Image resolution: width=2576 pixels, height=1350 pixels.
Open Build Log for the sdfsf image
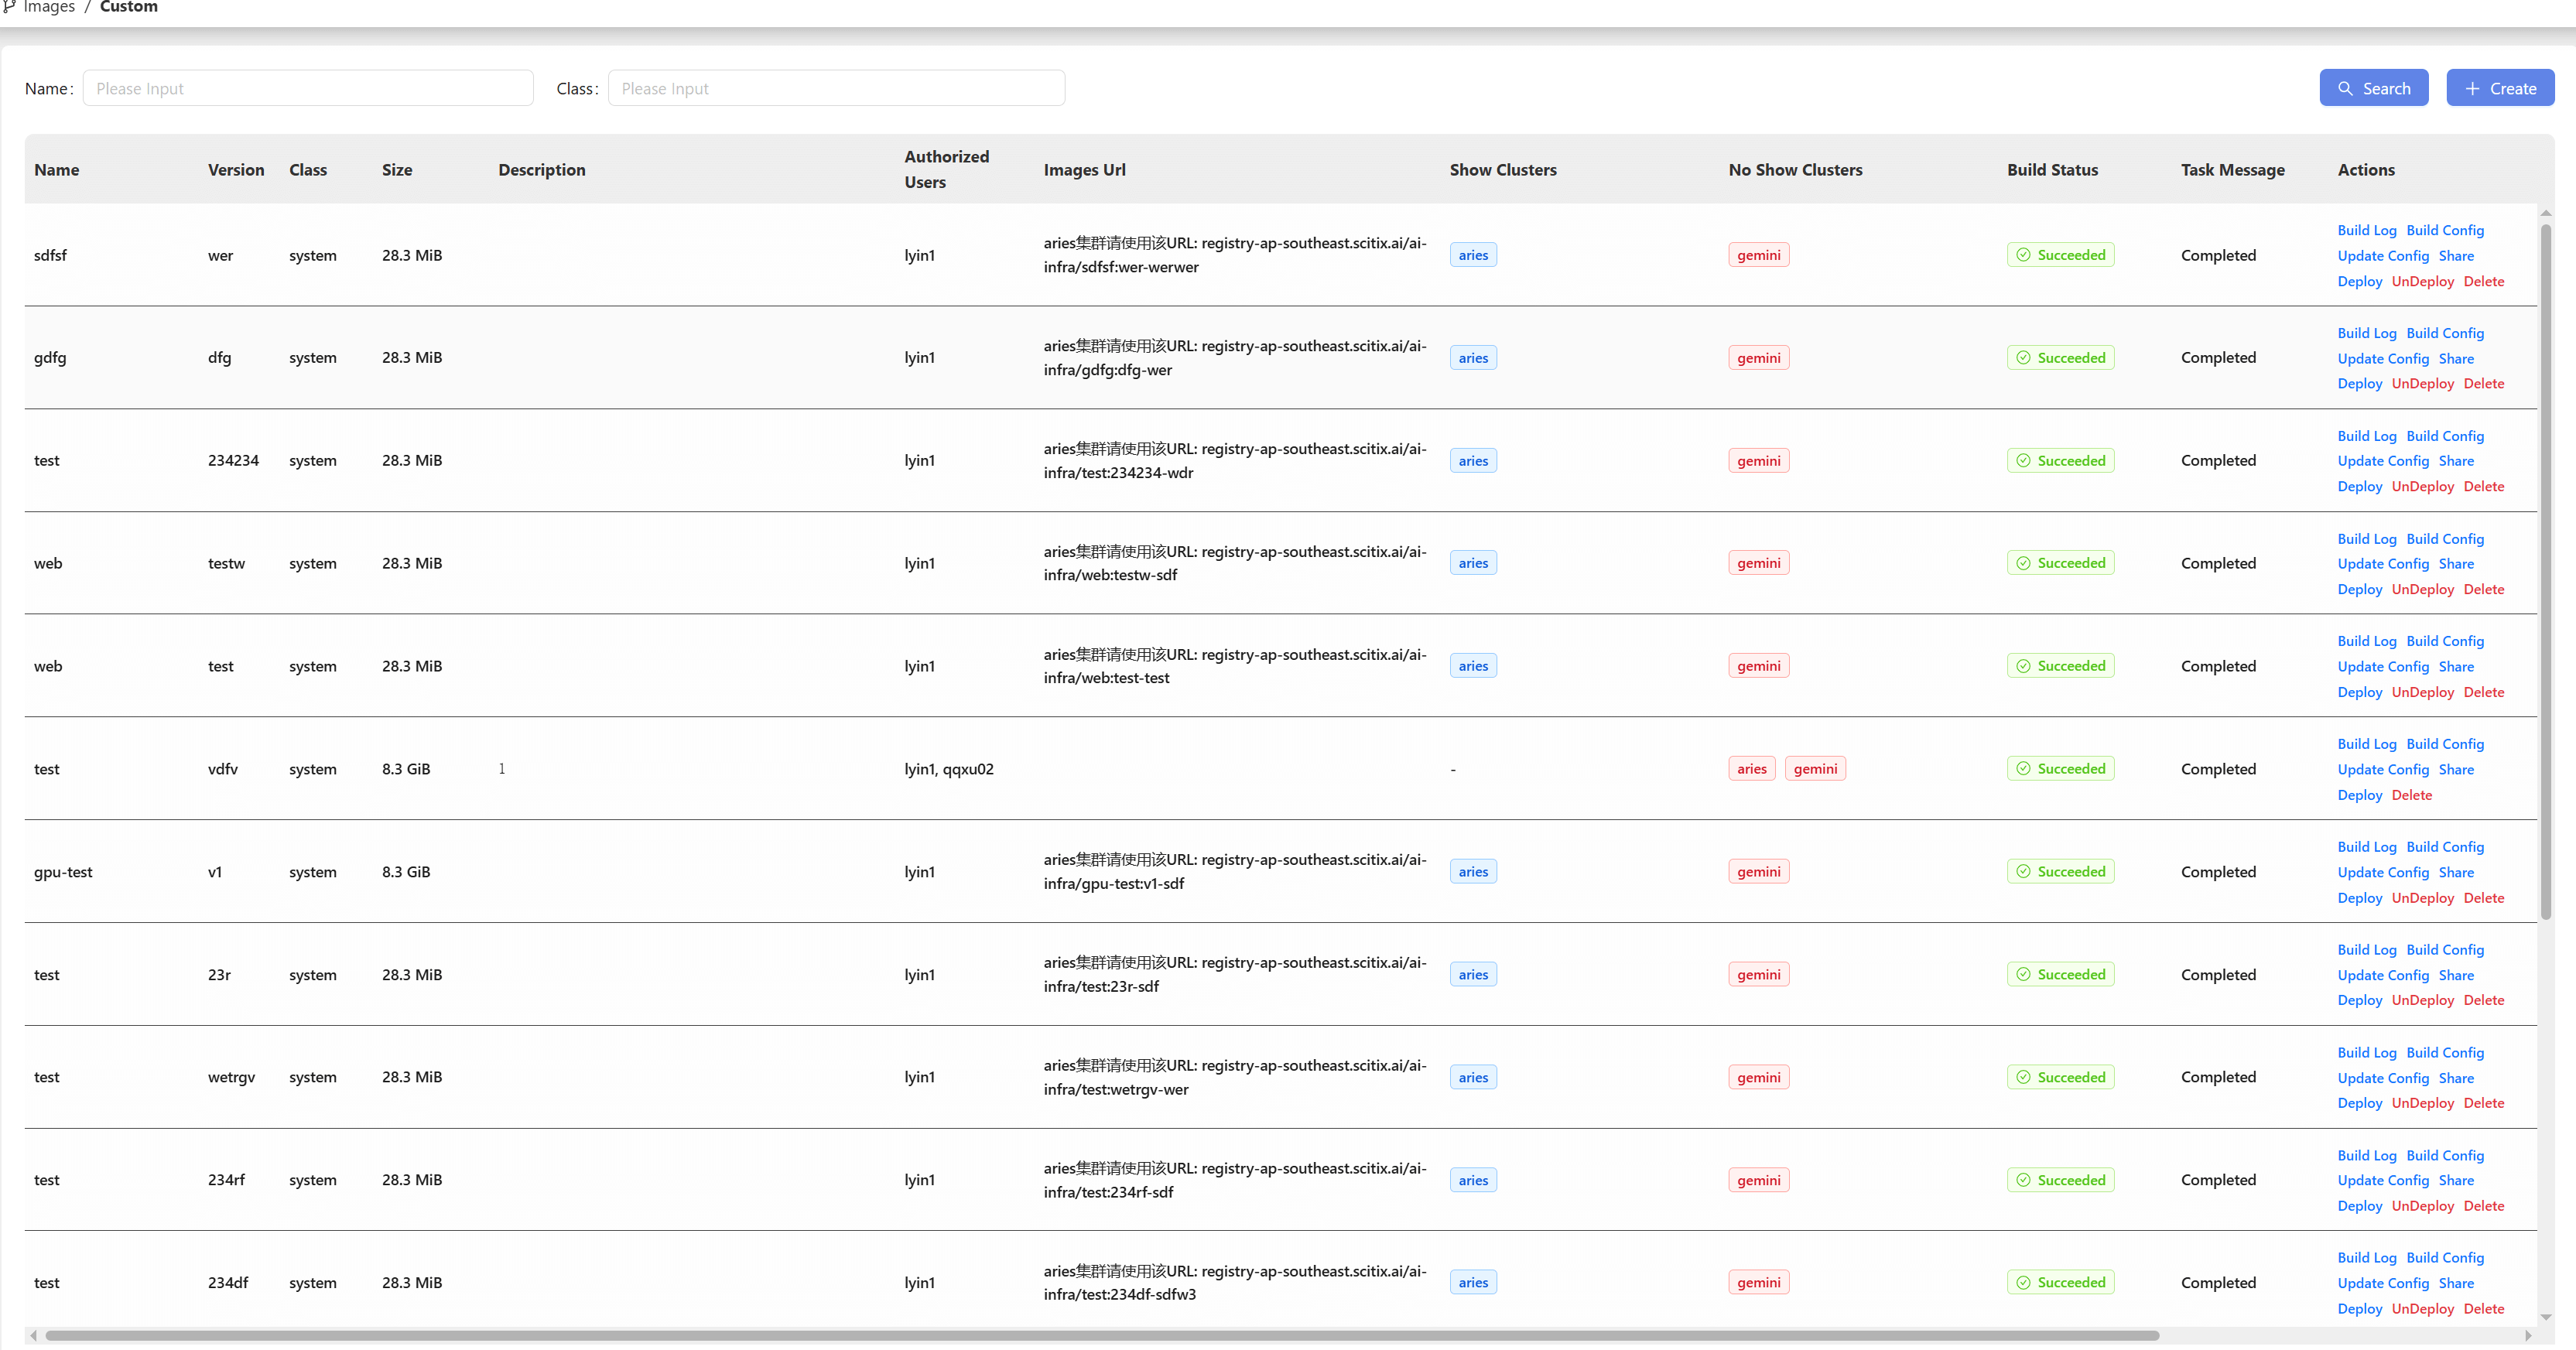[x=2366, y=230]
